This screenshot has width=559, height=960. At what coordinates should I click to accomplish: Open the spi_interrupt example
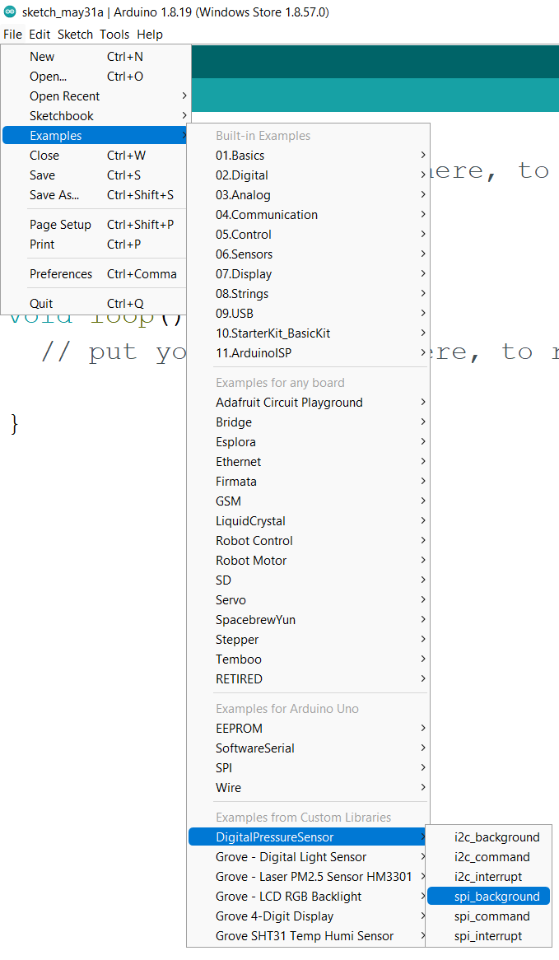tap(488, 936)
